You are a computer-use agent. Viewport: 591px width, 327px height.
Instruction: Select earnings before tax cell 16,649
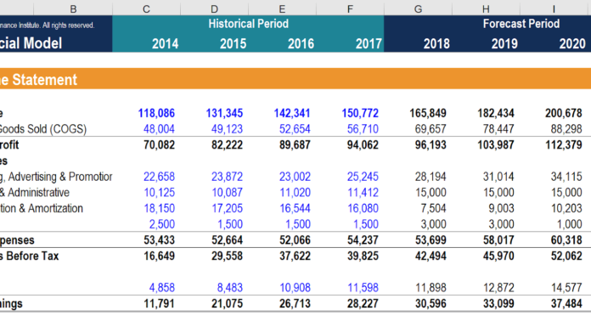159,256
